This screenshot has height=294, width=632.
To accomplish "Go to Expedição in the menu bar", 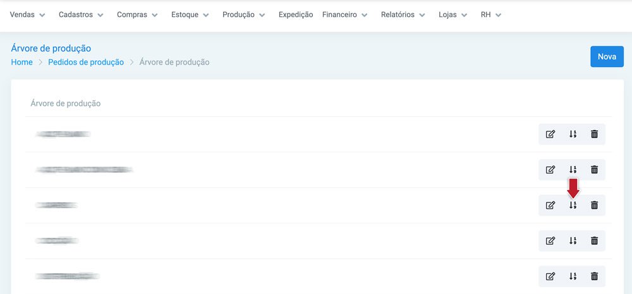I will click(x=296, y=15).
